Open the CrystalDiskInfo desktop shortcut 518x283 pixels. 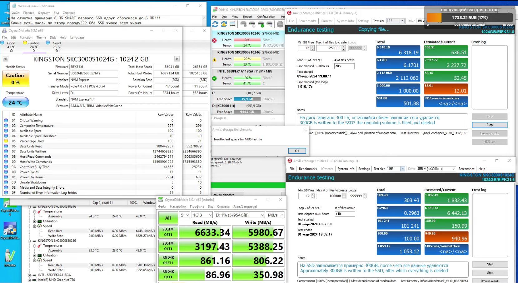point(10,231)
